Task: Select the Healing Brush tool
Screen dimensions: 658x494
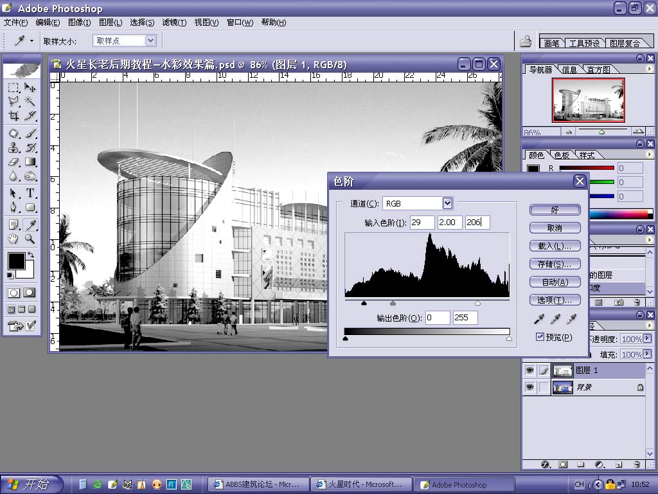Action: (13, 134)
